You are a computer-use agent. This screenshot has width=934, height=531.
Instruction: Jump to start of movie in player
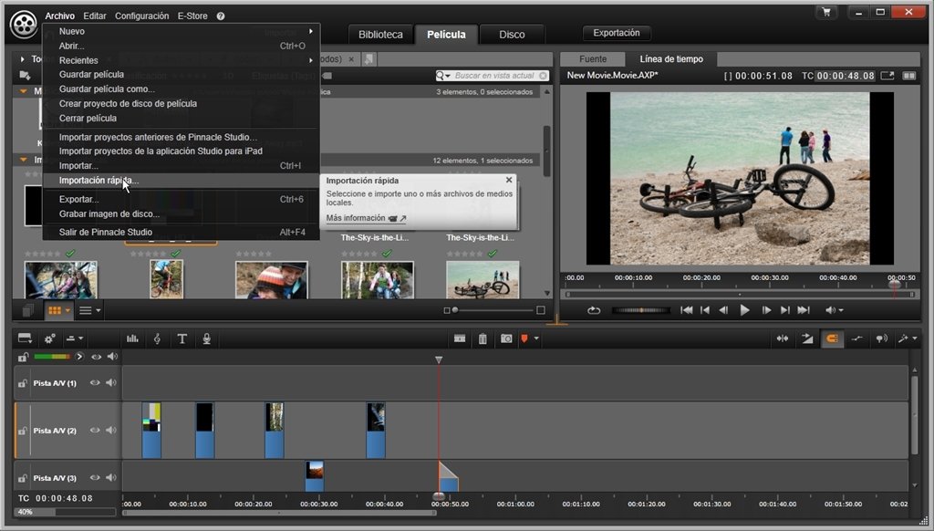click(686, 310)
